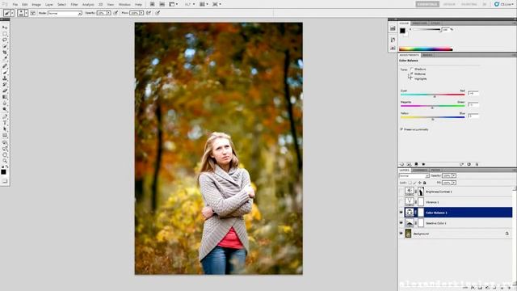Image resolution: width=517 pixels, height=291 pixels.
Task: Select the Gradient tool
Action: click(5, 97)
